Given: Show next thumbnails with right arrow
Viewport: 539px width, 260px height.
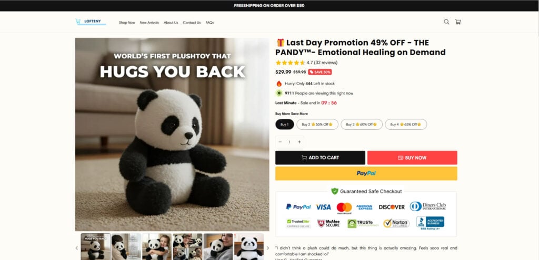Looking at the screenshot, I should click(x=268, y=248).
